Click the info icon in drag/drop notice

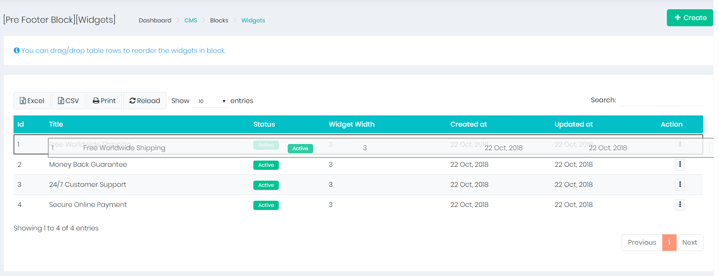(17, 51)
